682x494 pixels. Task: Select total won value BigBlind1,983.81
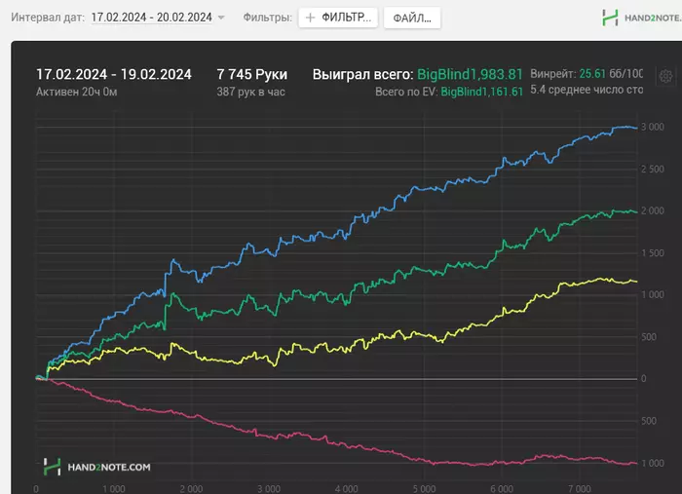point(470,74)
